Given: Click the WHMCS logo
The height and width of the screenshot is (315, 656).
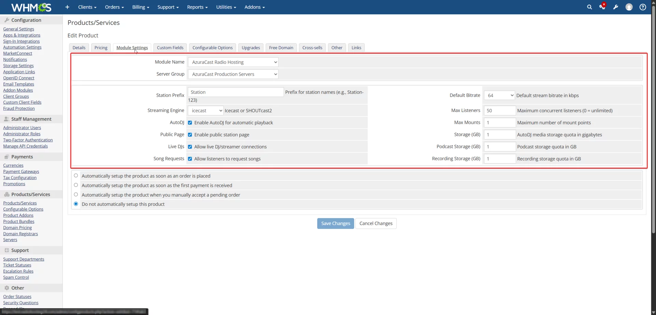Looking at the screenshot, I should [x=31, y=7].
